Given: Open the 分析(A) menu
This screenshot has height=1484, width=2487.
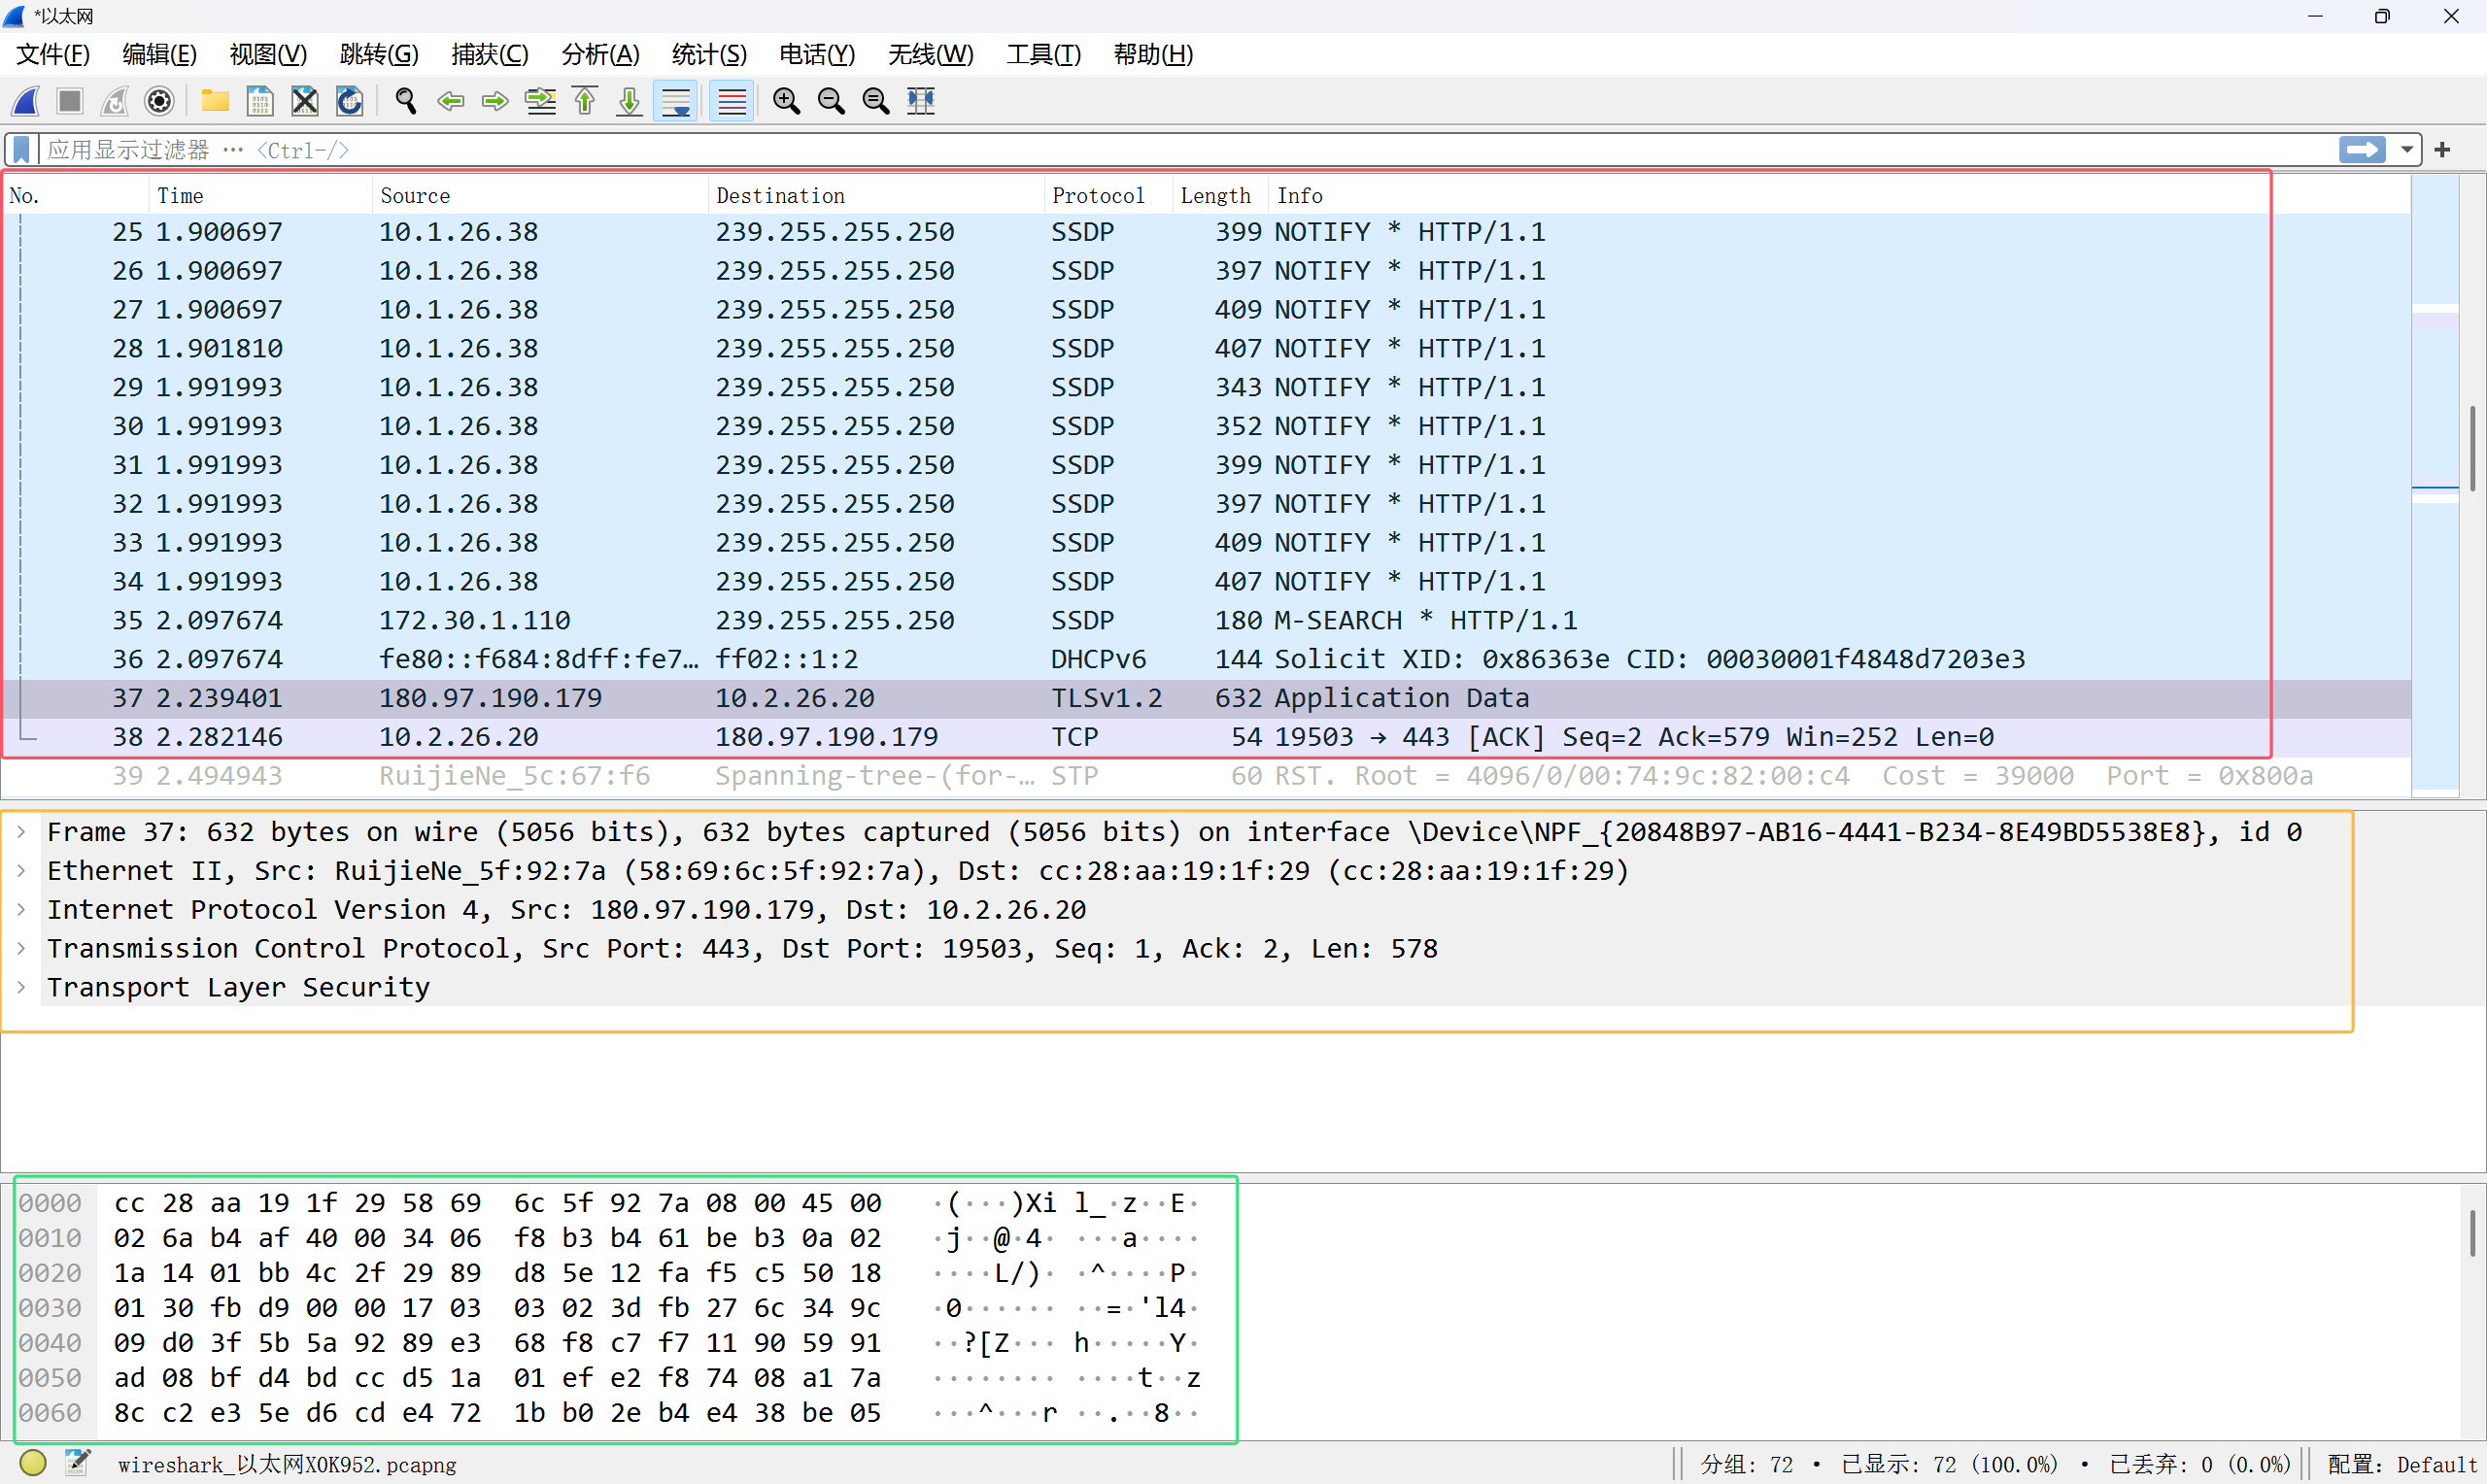Looking at the screenshot, I should click(599, 55).
